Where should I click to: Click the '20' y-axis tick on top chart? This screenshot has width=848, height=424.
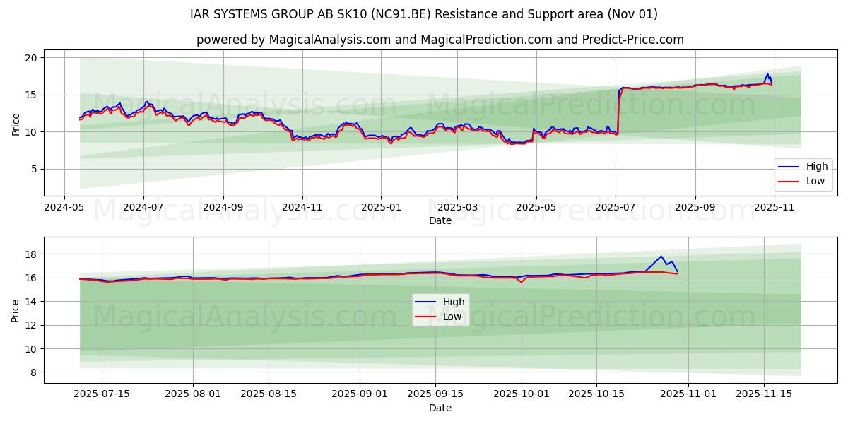(31, 58)
